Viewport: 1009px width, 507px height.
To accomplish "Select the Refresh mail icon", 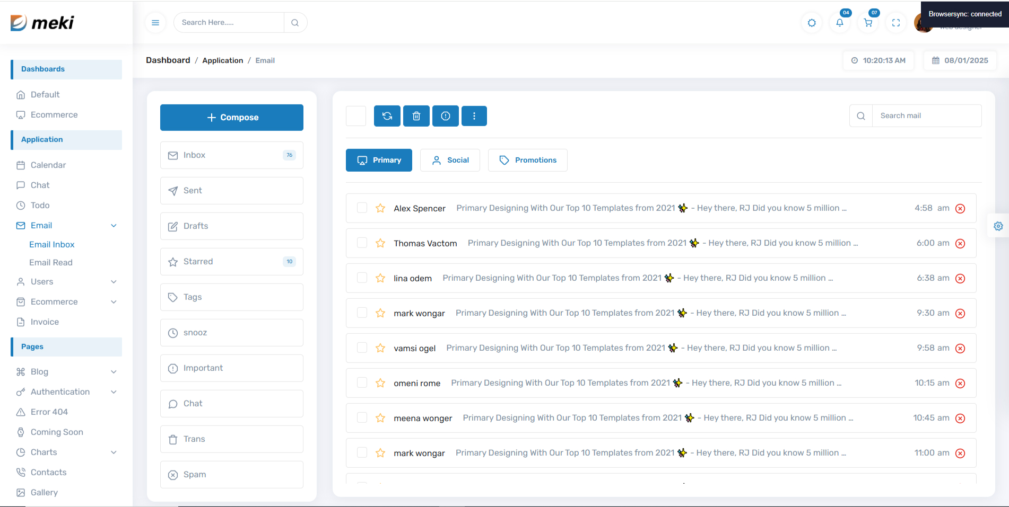I will click(387, 115).
